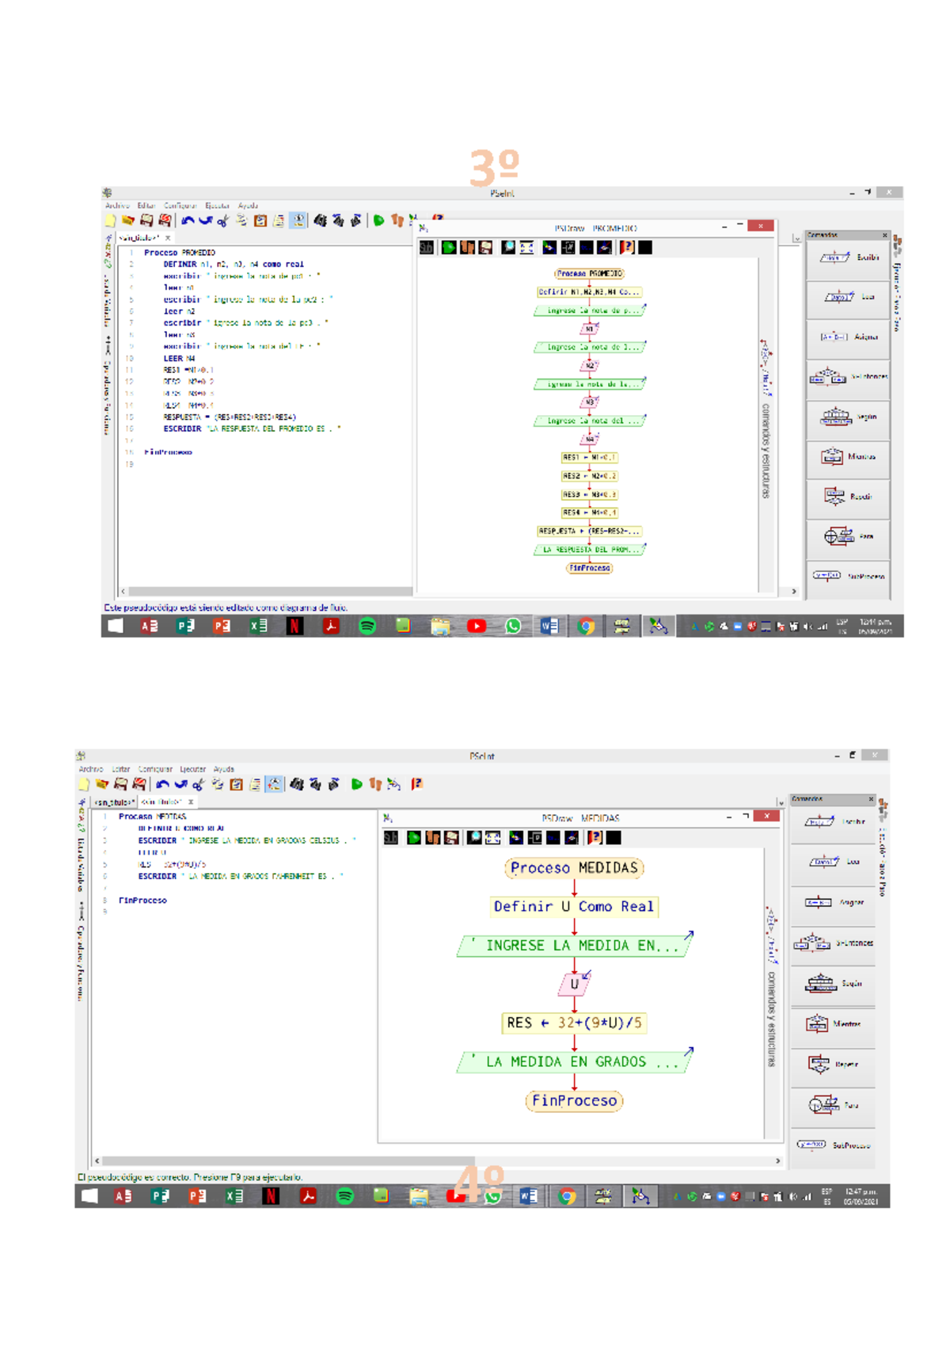Click the 'FinProceso' node in MEDIDAS flowchart

coord(574,1100)
